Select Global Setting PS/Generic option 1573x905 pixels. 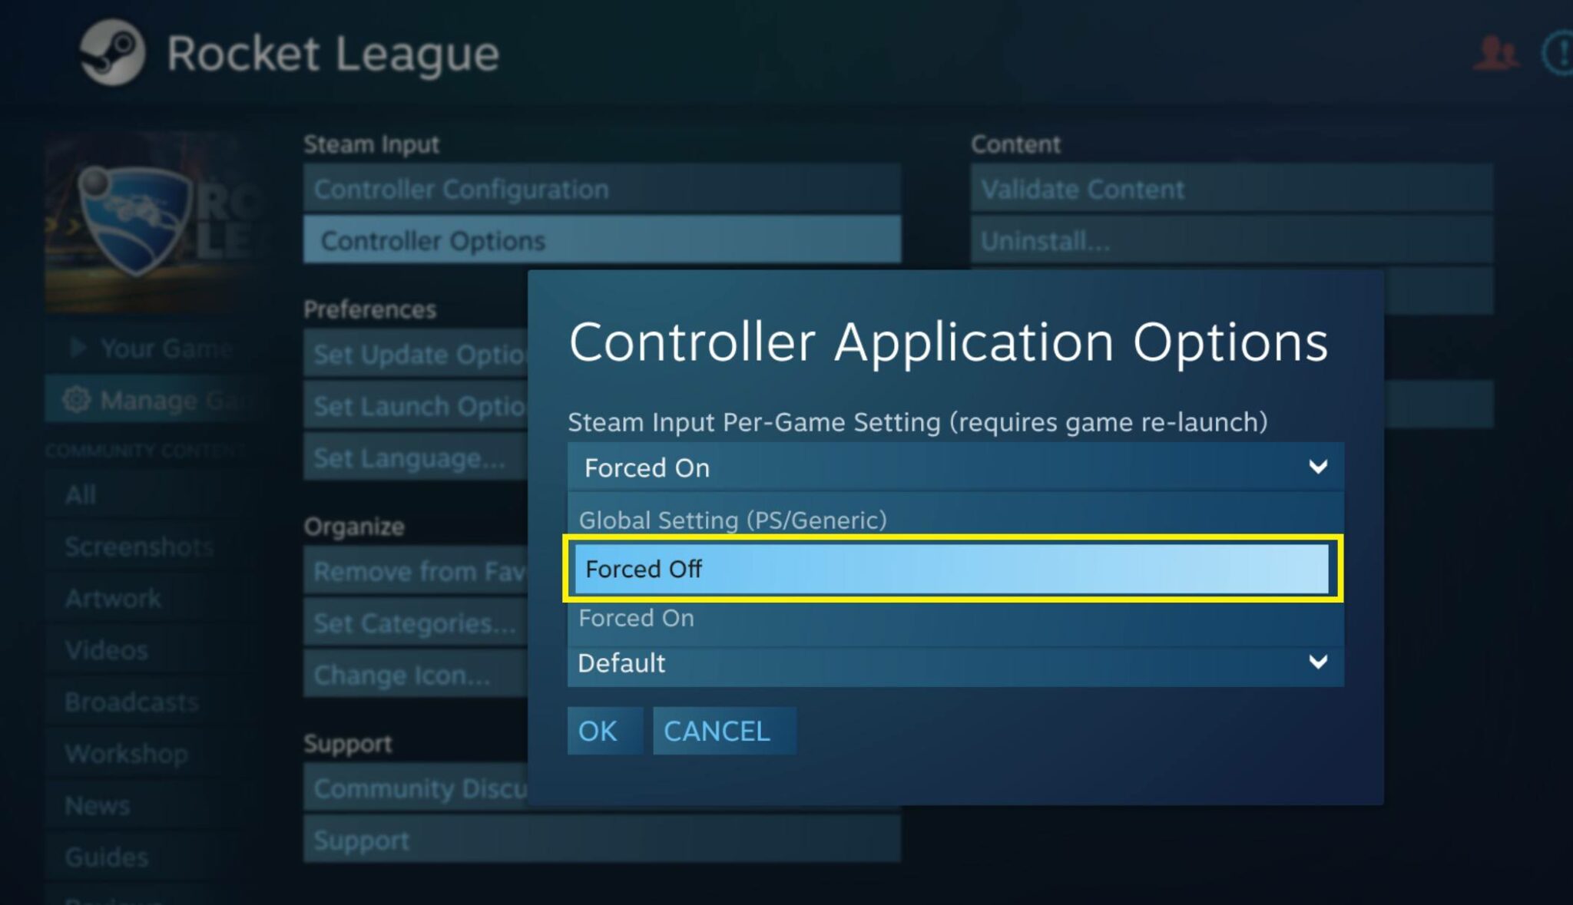pos(734,520)
